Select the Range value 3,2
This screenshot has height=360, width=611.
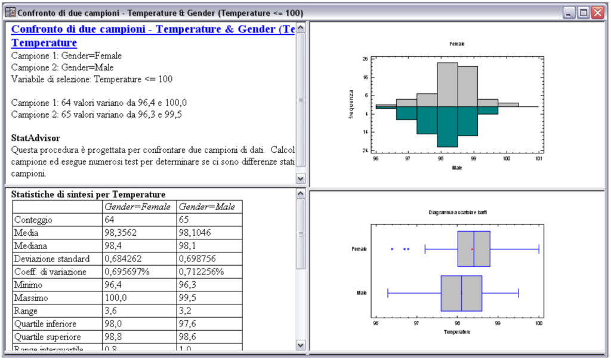click(x=185, y=311)
